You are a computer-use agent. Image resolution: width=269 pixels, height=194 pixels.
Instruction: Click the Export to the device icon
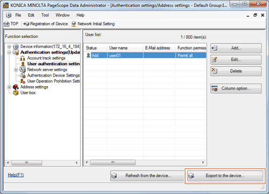point(192,176)
